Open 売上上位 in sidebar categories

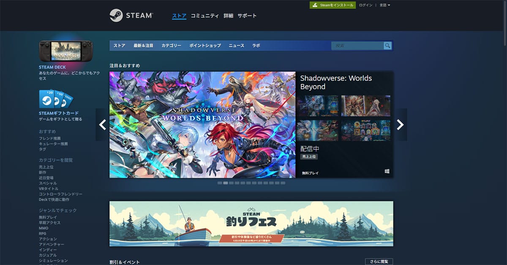coord(46,167)
